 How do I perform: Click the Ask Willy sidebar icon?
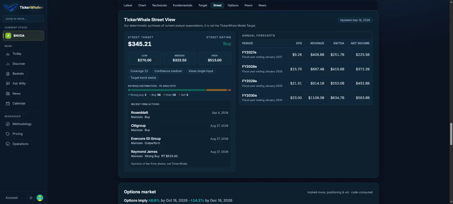[x=8, y=84]
